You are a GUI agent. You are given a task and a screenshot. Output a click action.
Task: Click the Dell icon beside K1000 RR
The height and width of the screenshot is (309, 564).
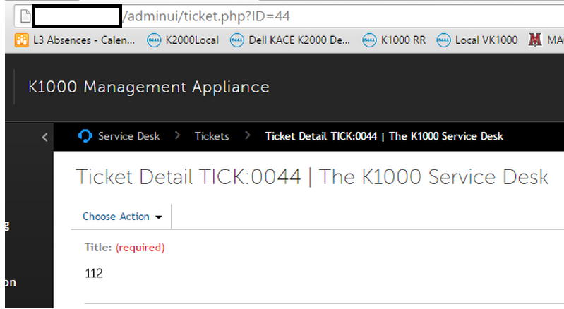369,40
